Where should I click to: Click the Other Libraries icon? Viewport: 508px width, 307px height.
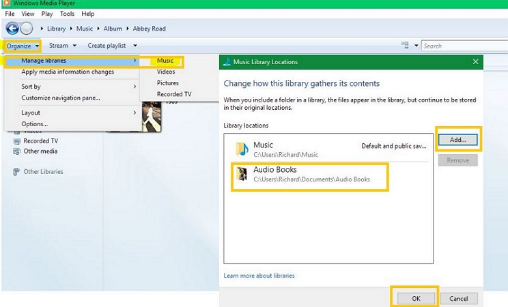(x=16, y=172)
